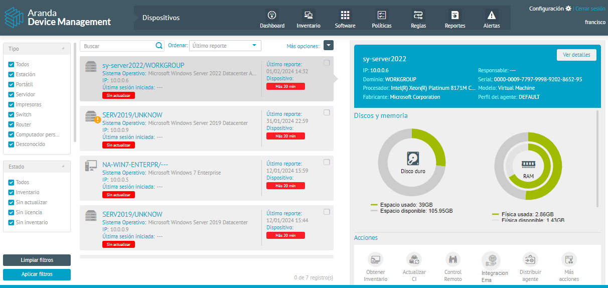
Task: Click the Limpiar filtros button
Action: point(37,260)
